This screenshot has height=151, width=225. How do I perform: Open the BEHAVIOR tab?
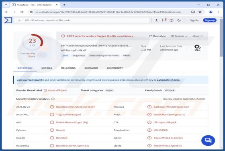tap(91, 68)
